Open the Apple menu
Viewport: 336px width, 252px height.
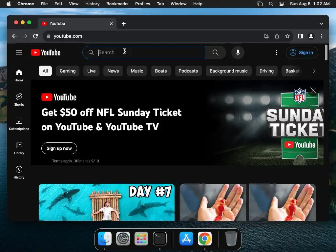(x=9, y=4)
